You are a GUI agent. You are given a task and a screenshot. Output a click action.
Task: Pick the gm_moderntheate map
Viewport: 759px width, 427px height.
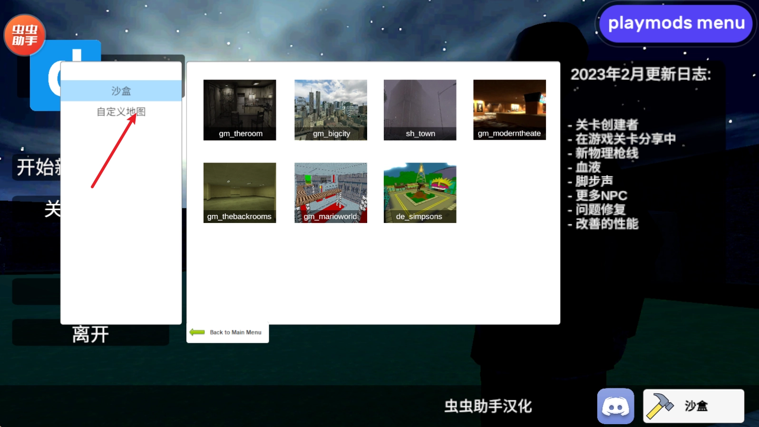click(509, 110)
